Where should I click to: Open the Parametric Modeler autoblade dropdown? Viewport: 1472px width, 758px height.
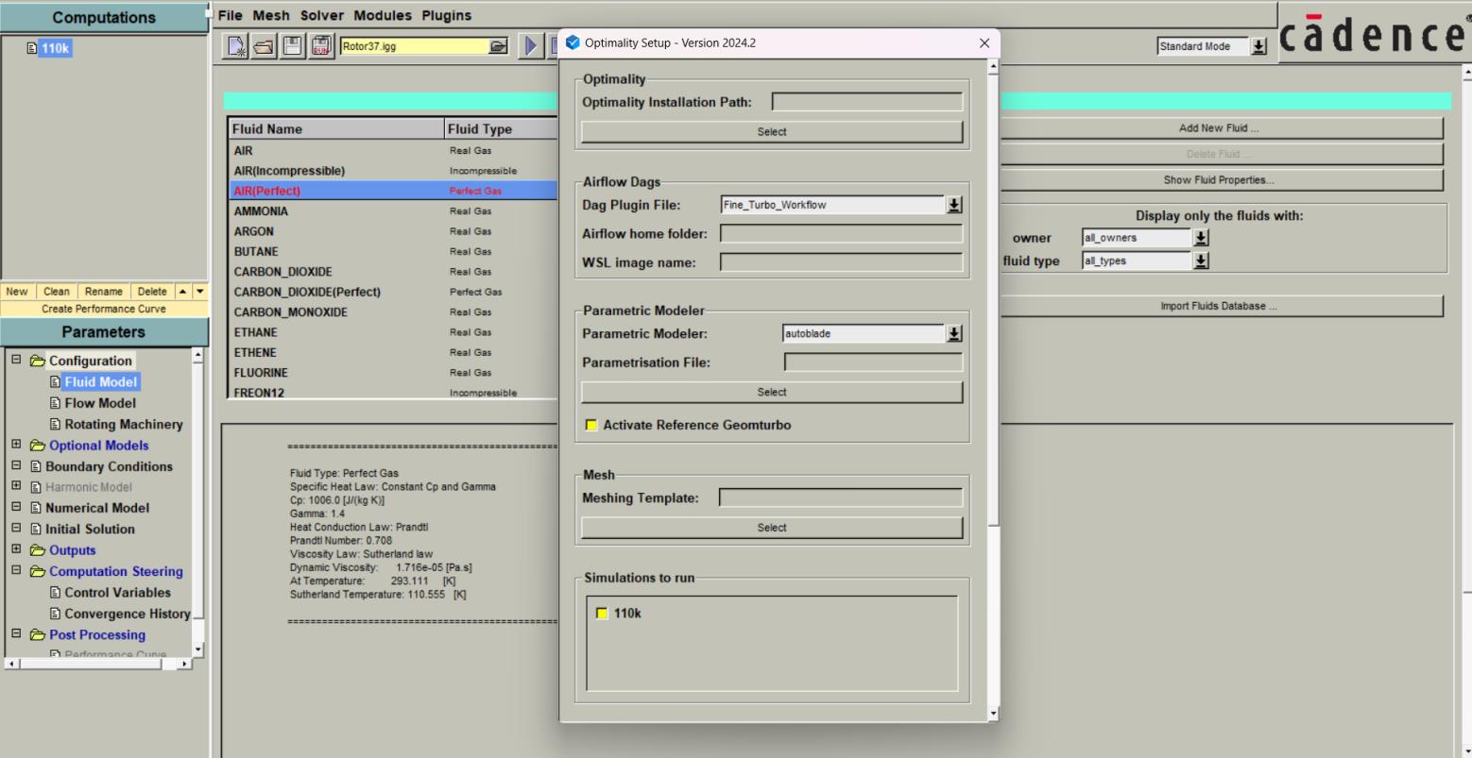pos(954,333)
